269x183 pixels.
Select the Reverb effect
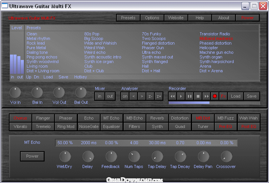coord(157,118)
